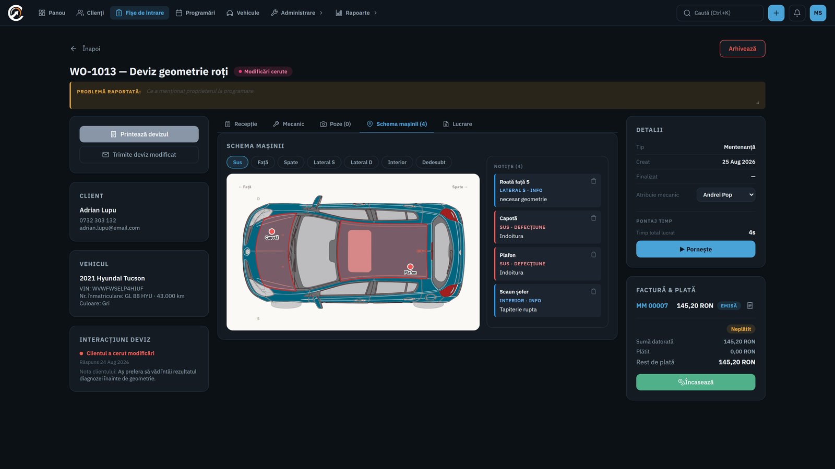Open invoice MM 00007 link
The height and width of the screenshot is (469, 835).
pos(652,306)
